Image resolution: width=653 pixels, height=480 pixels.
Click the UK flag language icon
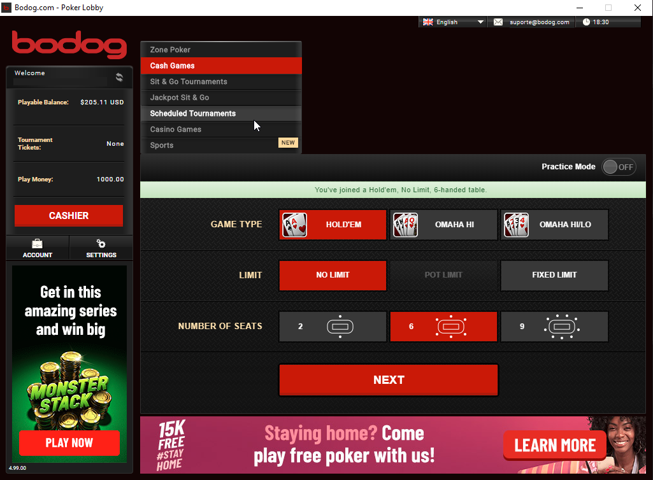[427, 22]
